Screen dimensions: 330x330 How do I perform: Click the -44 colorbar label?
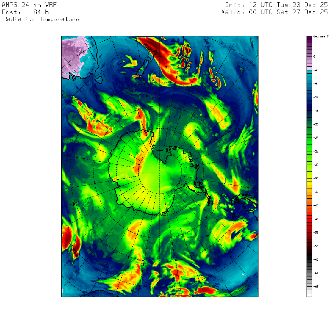tap(316, 205)
